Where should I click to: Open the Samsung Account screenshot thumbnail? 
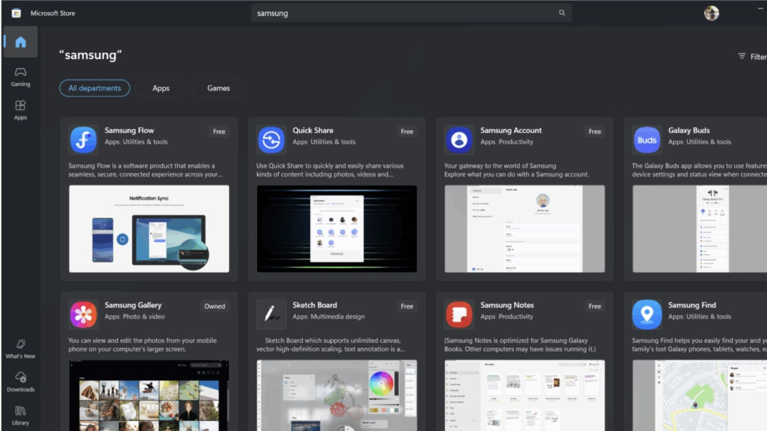tap(525, 229)
